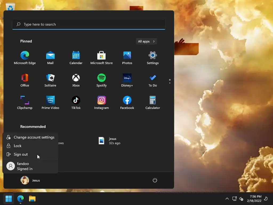Open the Solitaire game
The width and height of the screenshot is (273, 205).
click(x=50, y=80)
